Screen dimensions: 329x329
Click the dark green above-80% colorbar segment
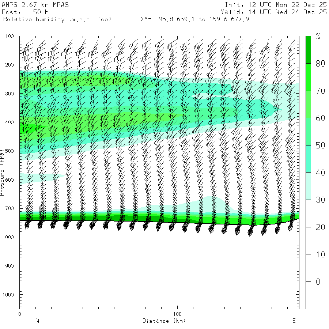[308, 50]
